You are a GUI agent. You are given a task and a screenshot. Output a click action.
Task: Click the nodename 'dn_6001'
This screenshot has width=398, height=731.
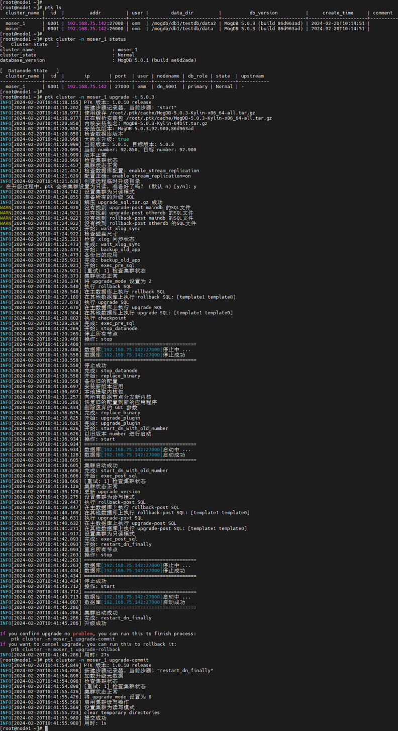167,86
